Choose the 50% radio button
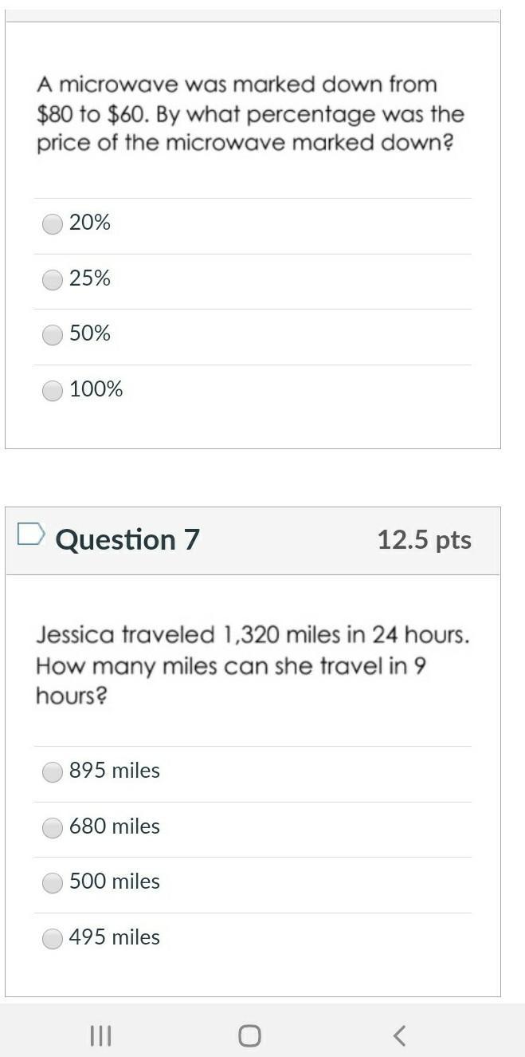The image size is (525, 1057). (x=53, y=335)
